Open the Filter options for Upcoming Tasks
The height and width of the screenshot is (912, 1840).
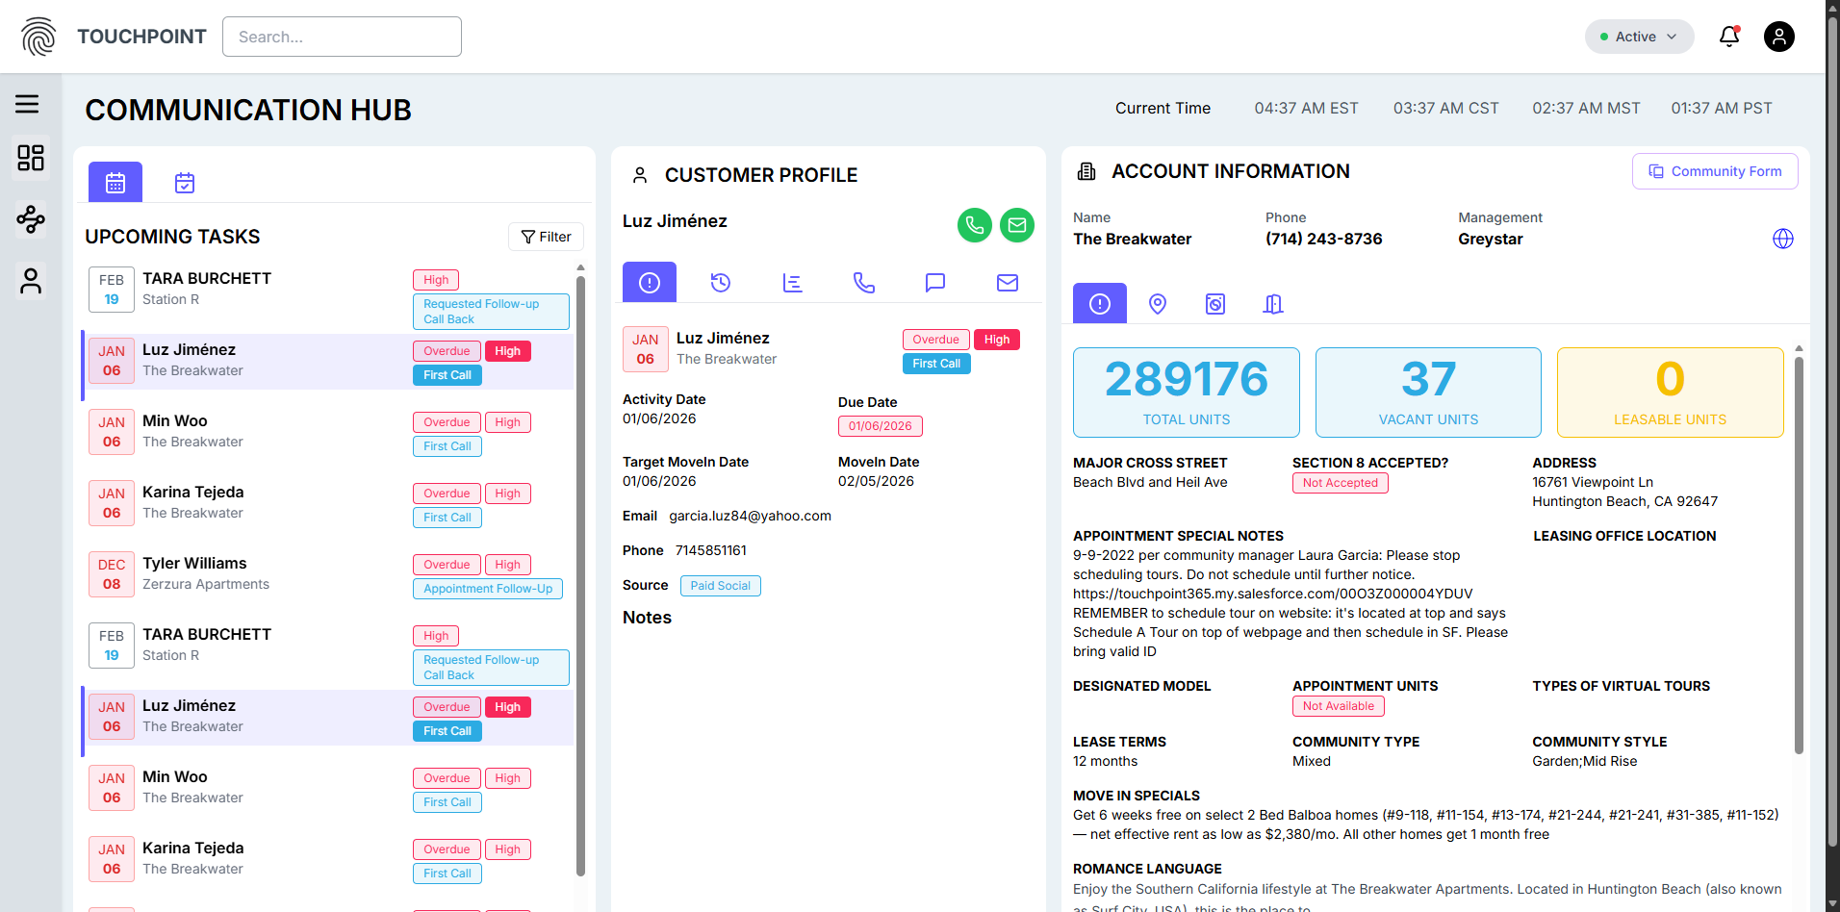(x=546, y=236)
